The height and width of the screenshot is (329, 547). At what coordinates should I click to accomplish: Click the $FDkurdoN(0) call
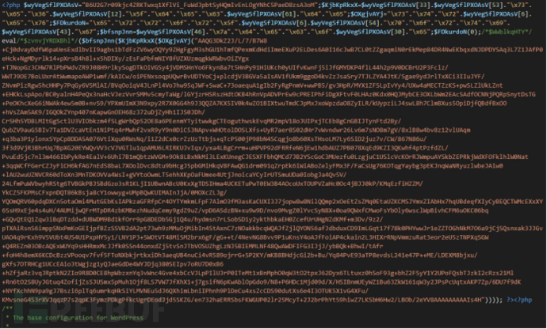[x=456, y=32]
